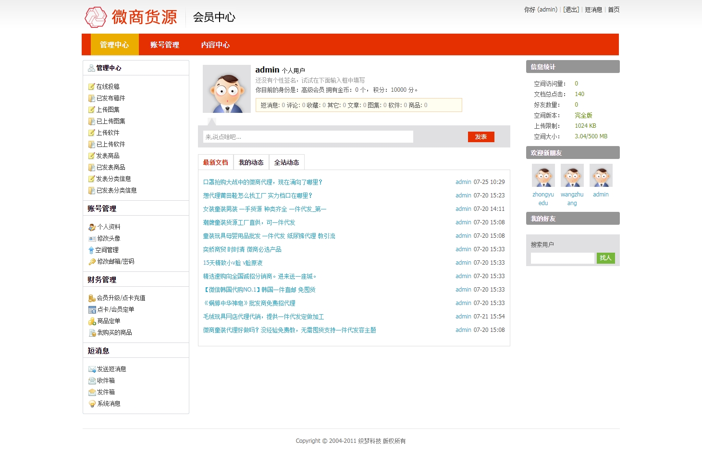This screenshot has width=702, height=452.
Task: Switch to the 全站动态 tab
Action: [x=286, y=162]
